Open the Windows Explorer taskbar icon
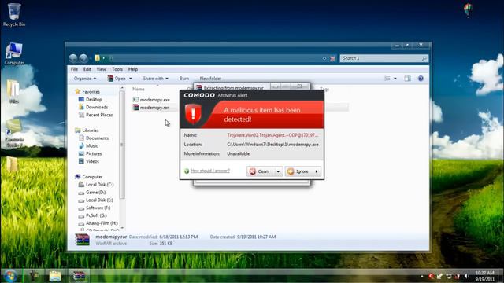 (55, 276)
